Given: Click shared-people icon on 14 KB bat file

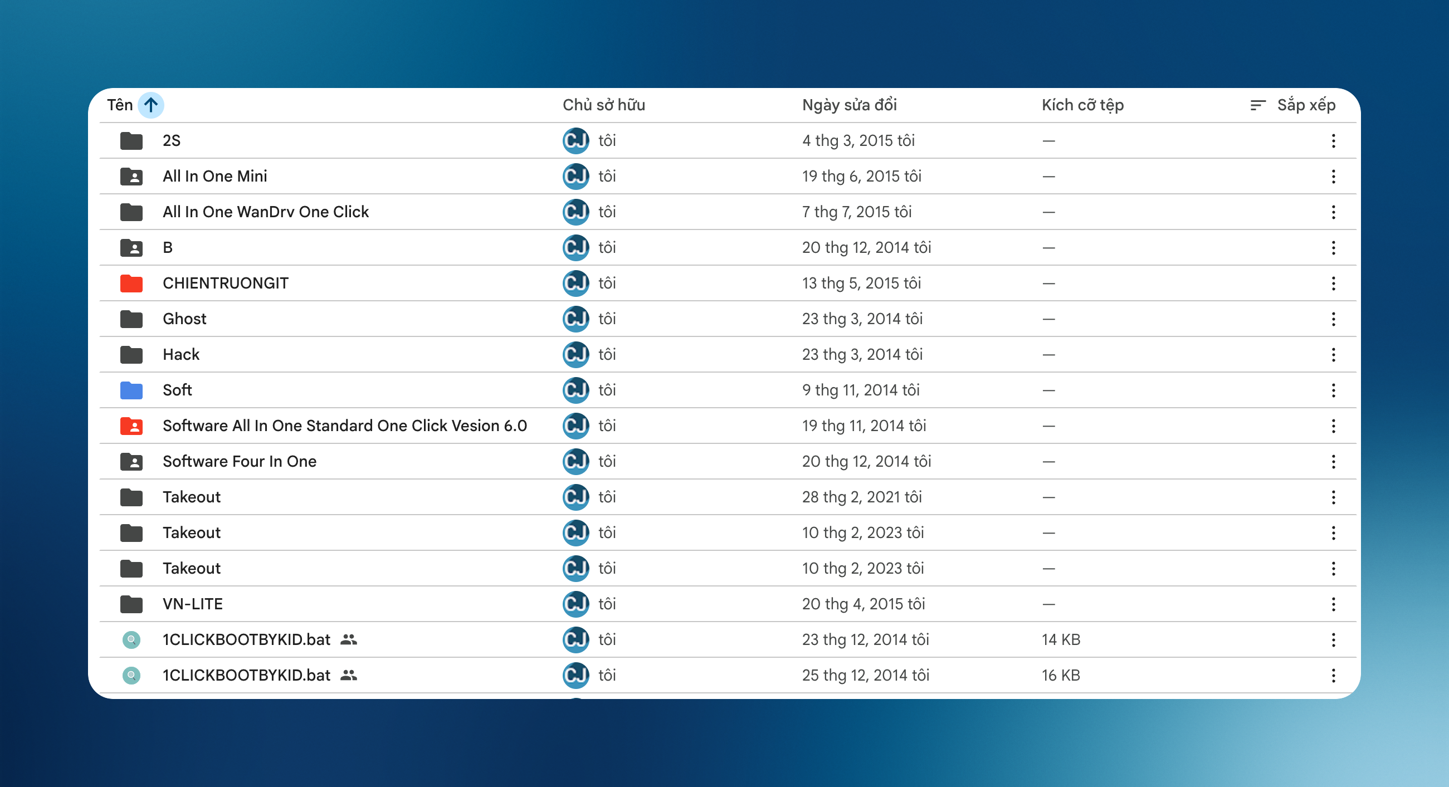Looking at the screenshot, I should click(349, 639).
